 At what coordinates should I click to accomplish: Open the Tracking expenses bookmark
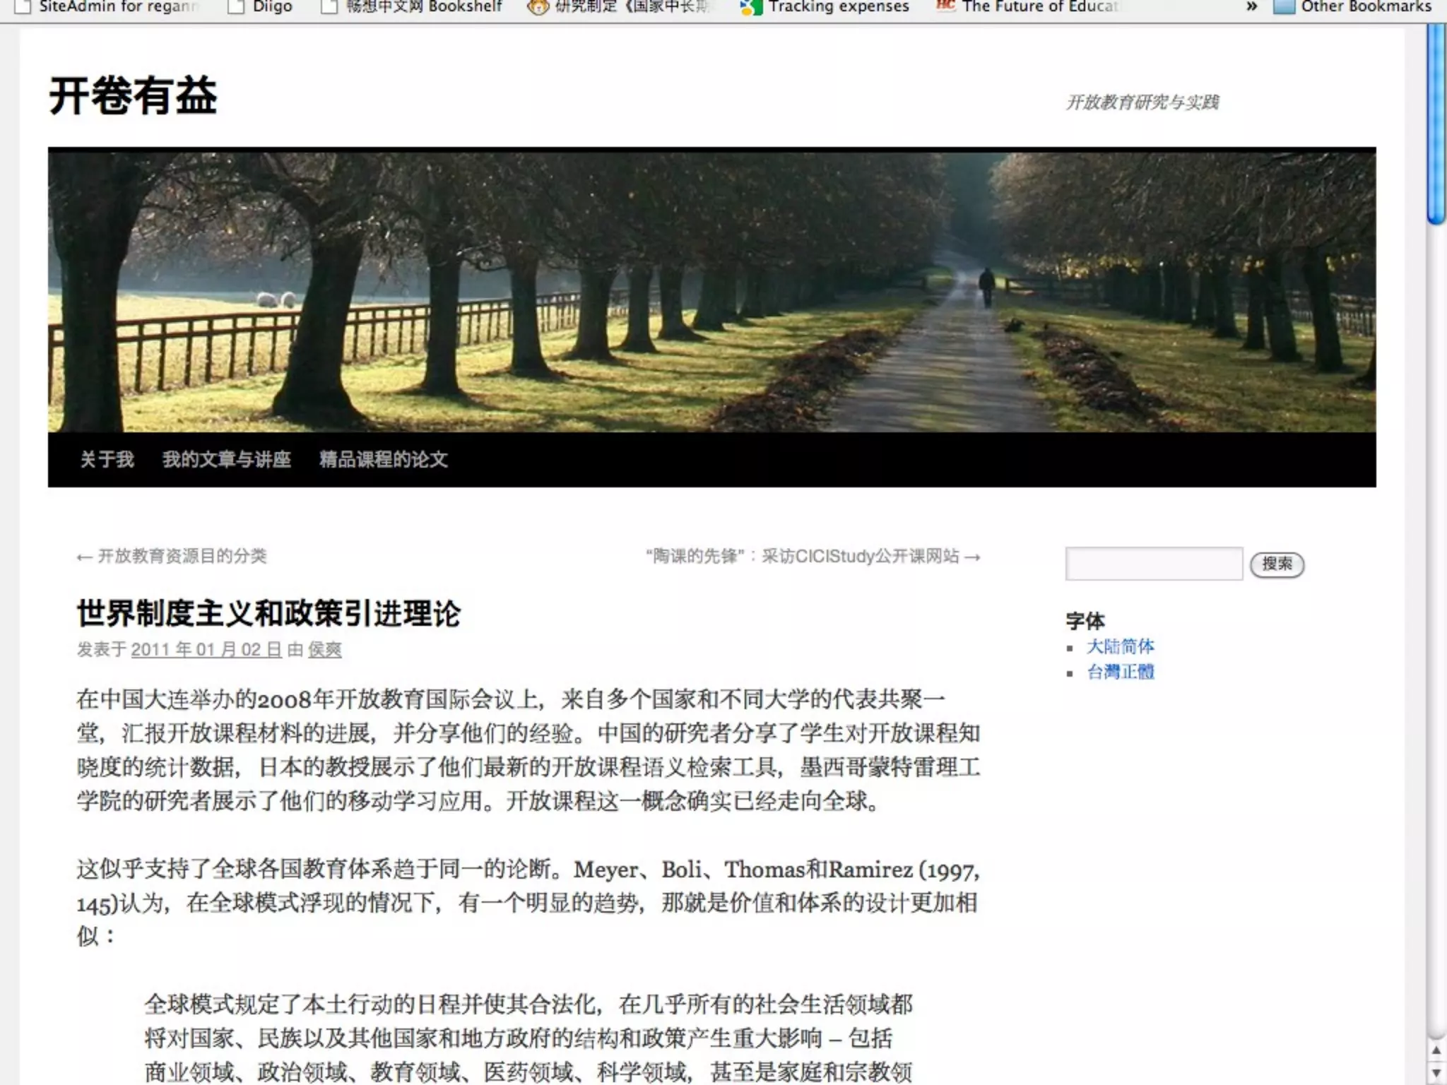pyautogui.click(x=837, y=7)
